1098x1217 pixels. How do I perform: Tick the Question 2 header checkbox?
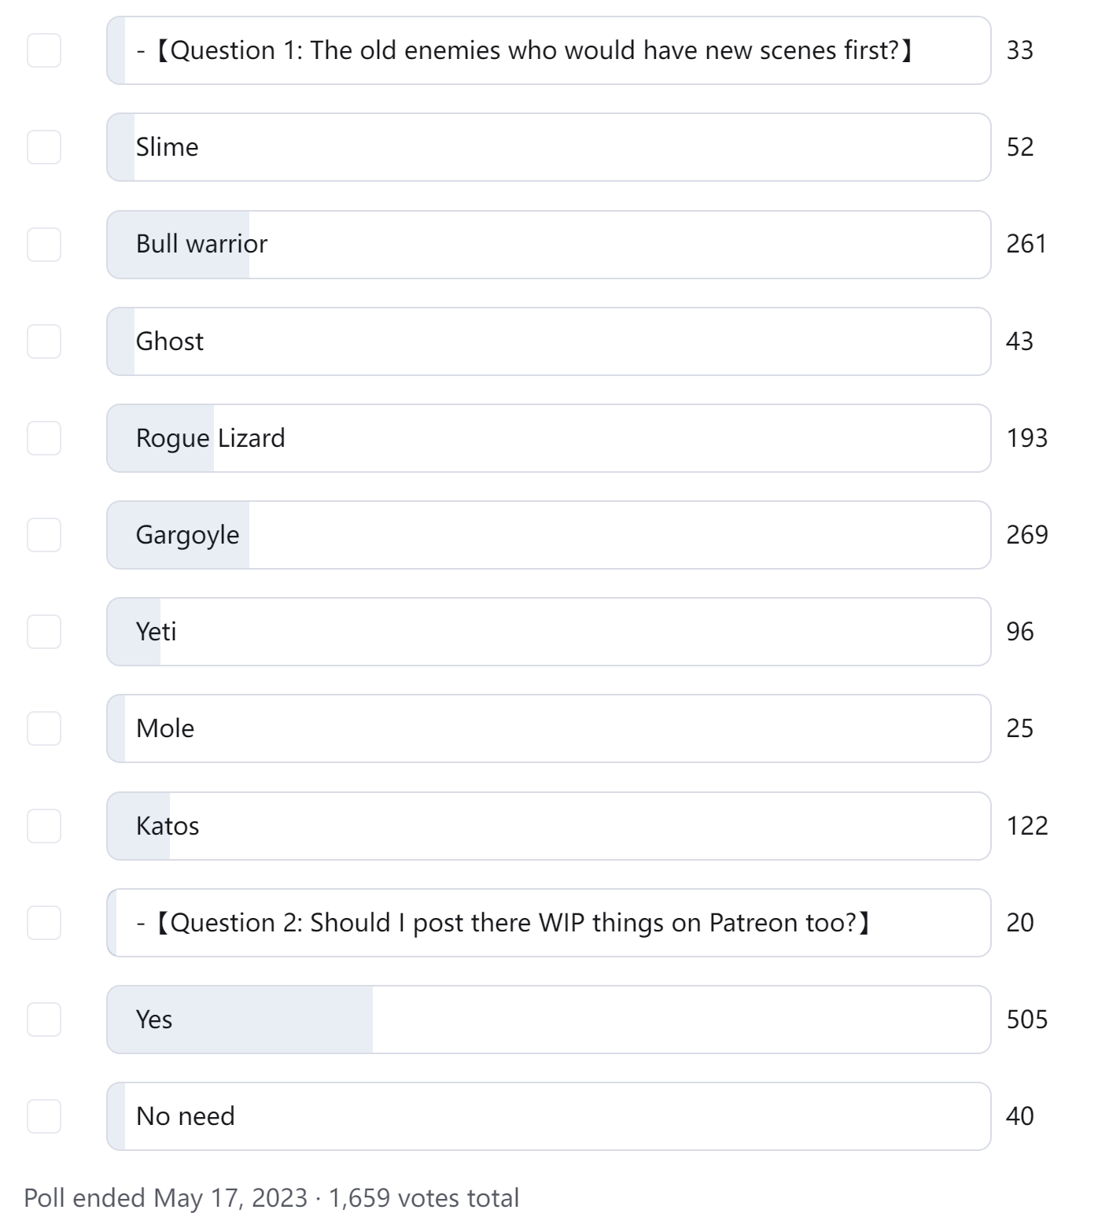point(44,923)
